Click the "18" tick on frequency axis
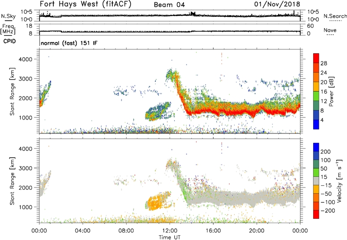Screen dimensions: 347x240 pos(29,26)
